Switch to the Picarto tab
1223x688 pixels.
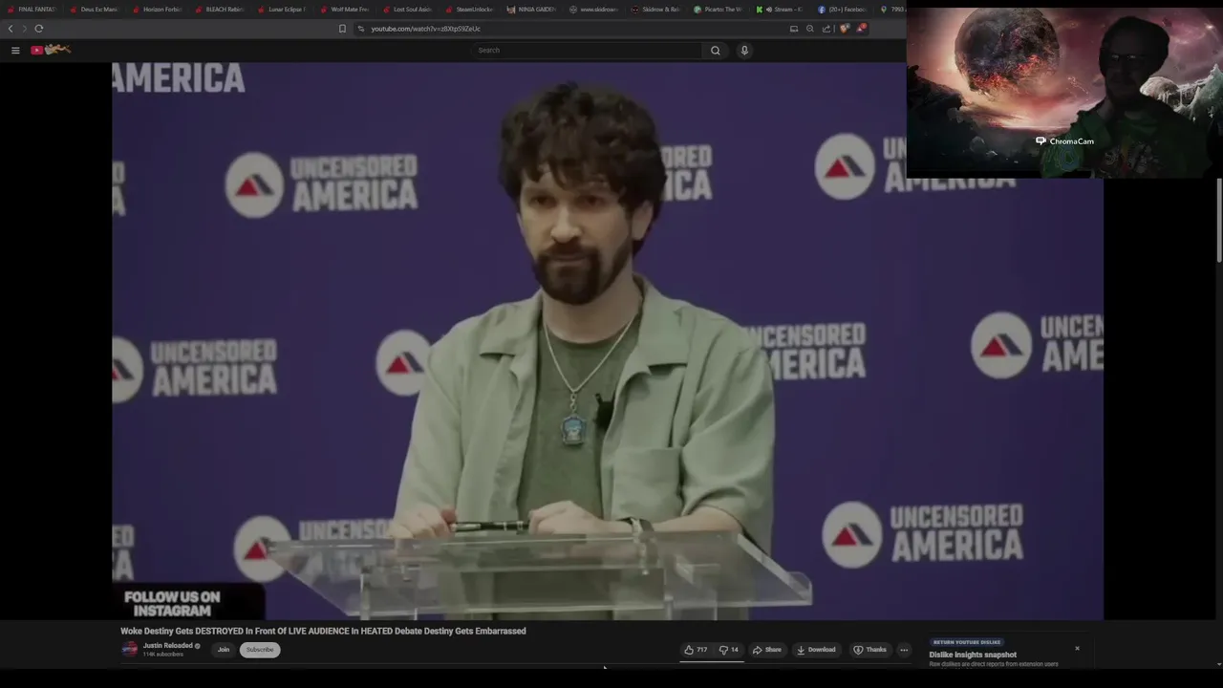[x=720, y=10]
